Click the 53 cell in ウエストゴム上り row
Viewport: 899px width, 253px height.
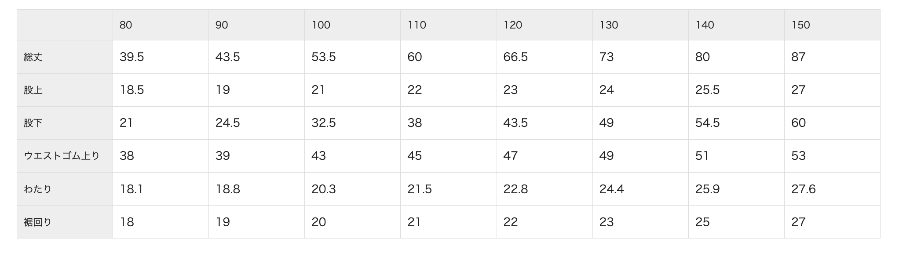point(798,156)
